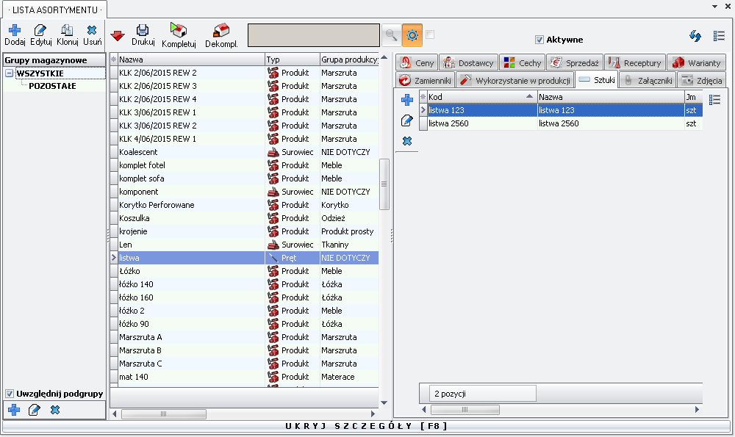Image resolution: width=735 pixels, height=437 pixels.
Task: Open the red down arrow dropdown
Action: pos(118,35)
